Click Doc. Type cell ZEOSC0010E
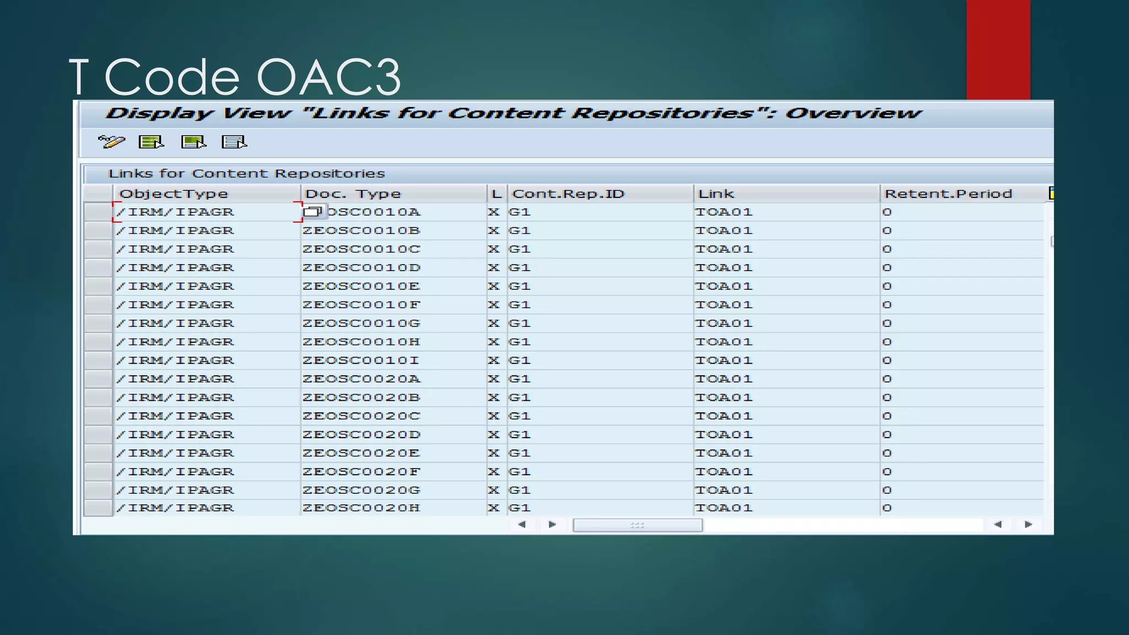Viewport: 1129px width, 635px height. click(394, 286)
